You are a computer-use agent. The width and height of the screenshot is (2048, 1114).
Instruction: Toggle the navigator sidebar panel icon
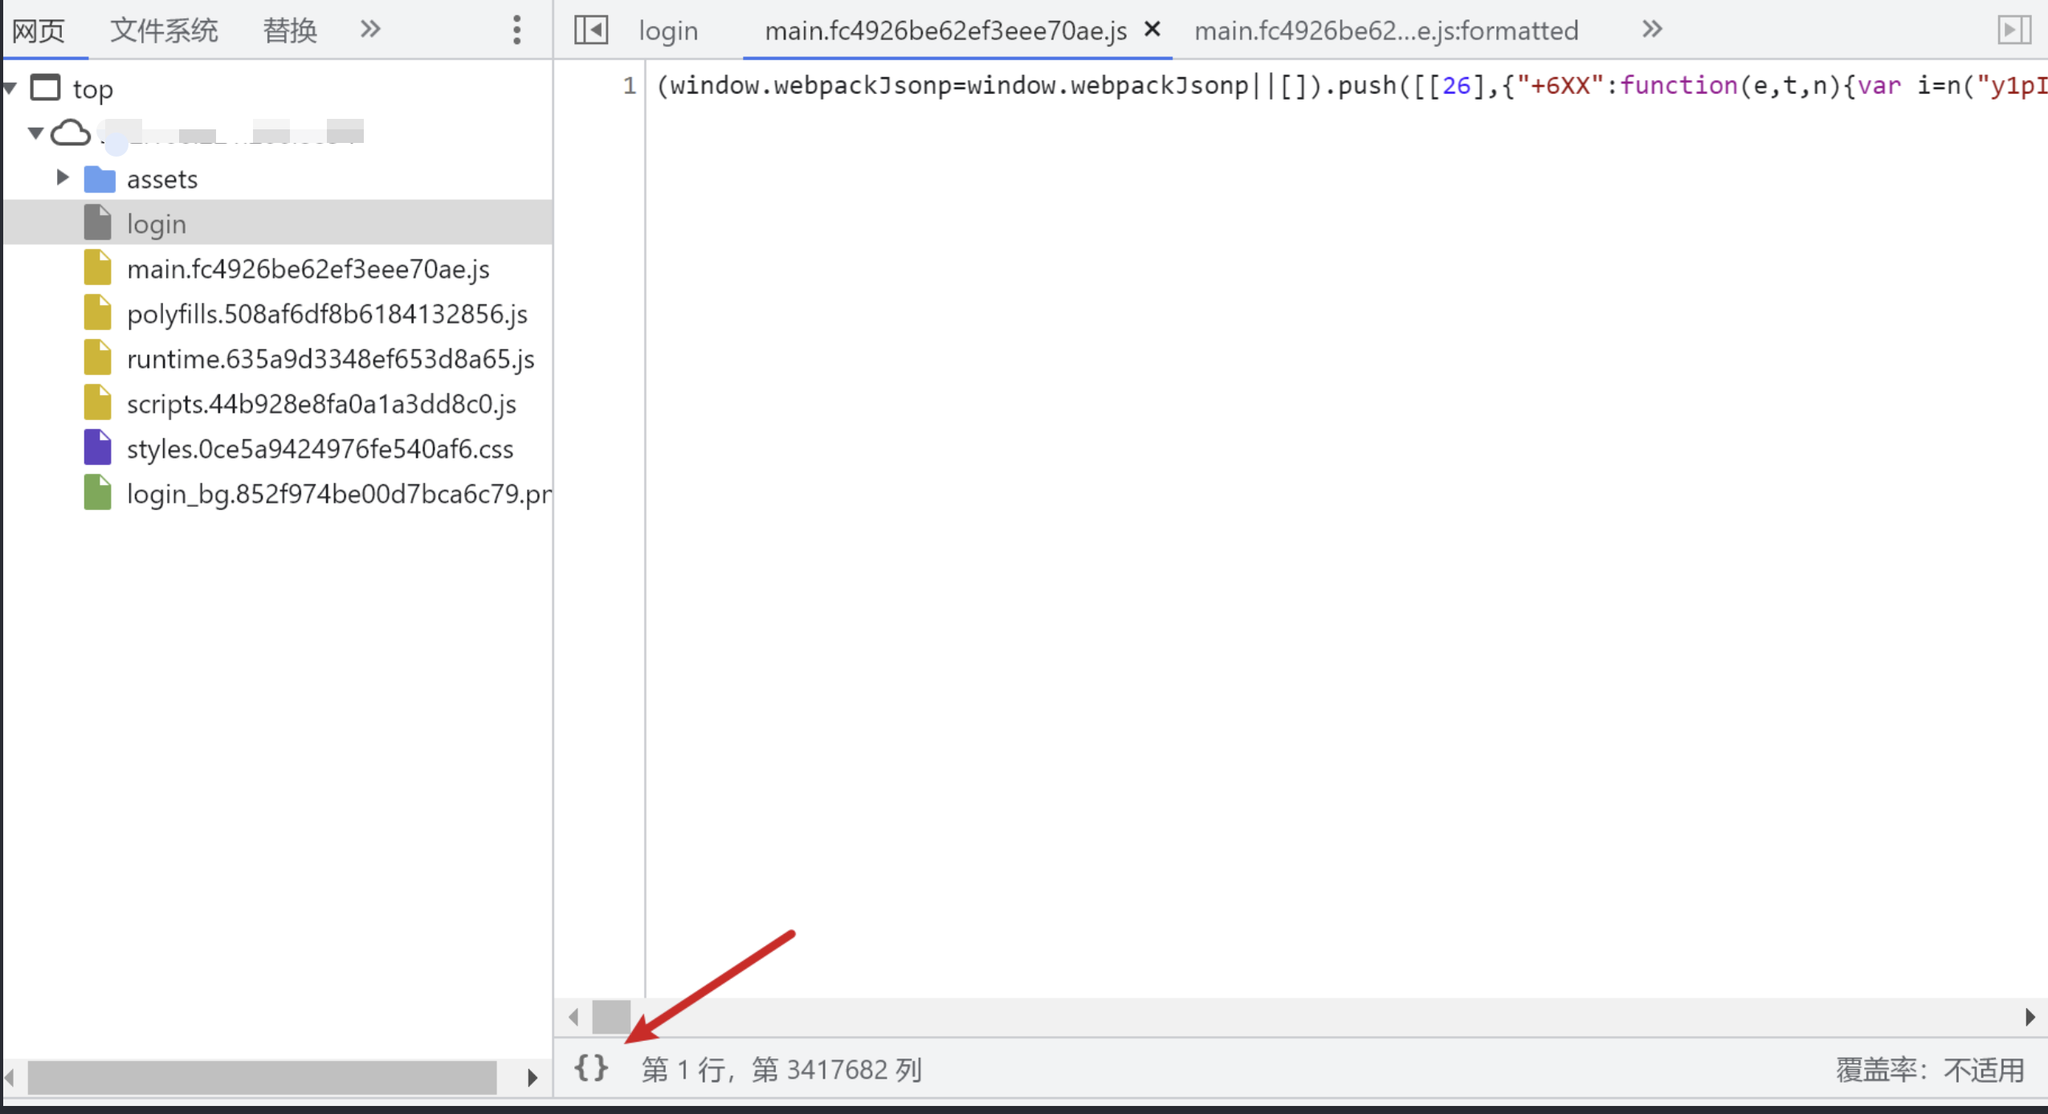(x=591, y=31)
